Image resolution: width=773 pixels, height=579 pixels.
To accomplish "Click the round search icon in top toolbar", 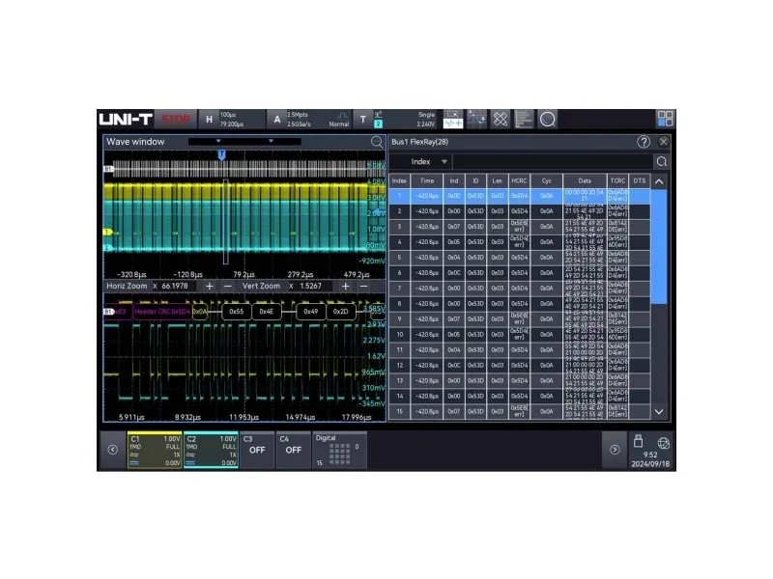I will click(547, 119).
